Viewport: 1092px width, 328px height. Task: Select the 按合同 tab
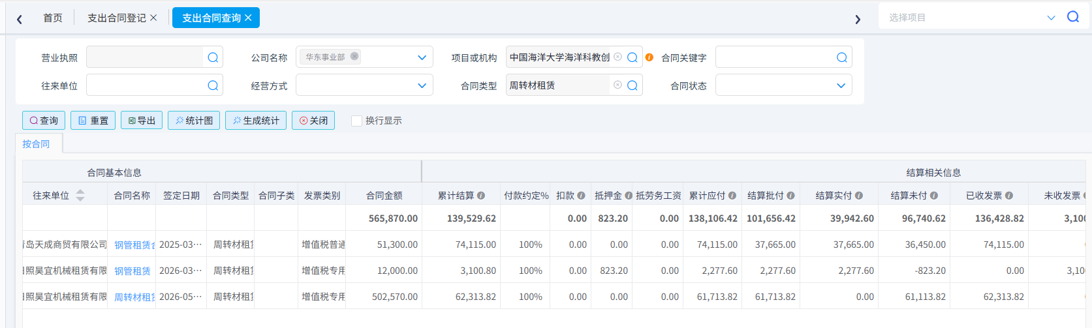[36, 143]
